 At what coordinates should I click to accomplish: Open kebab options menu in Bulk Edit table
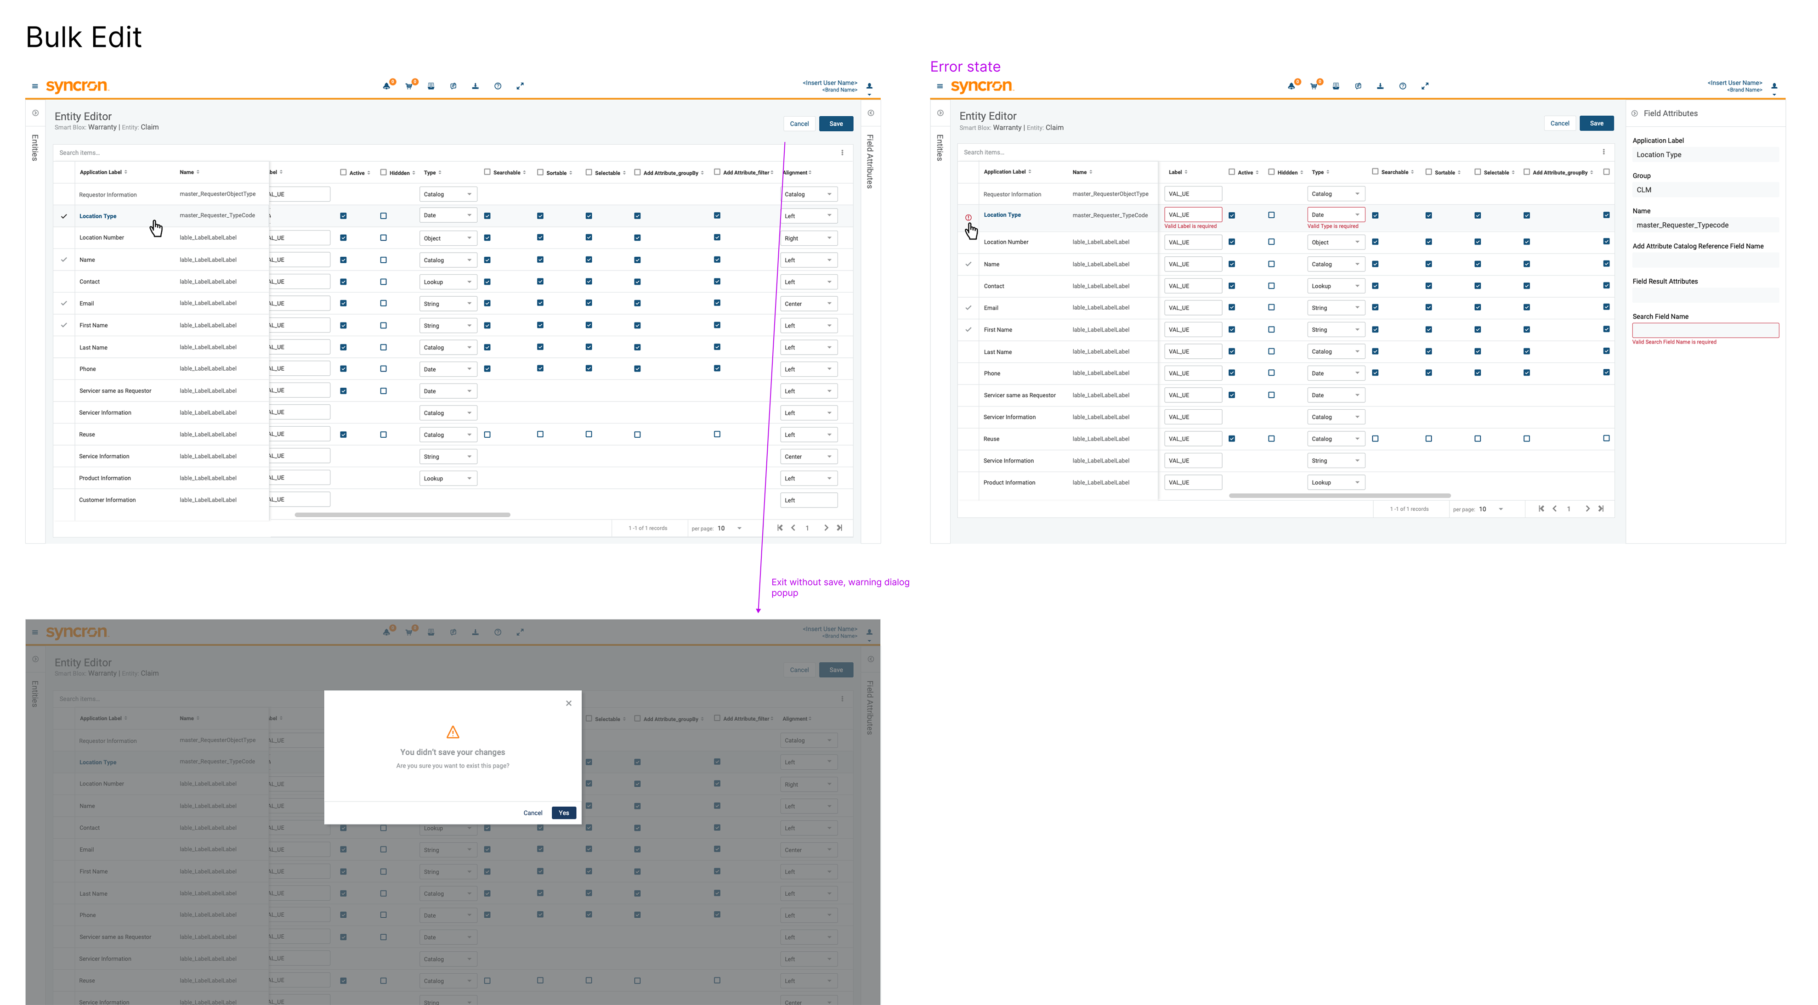842,152
